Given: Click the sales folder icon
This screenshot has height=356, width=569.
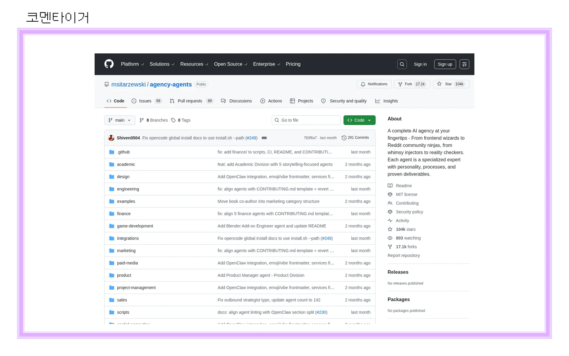Looking at the screenshot, I should click(x=112, y=300).
